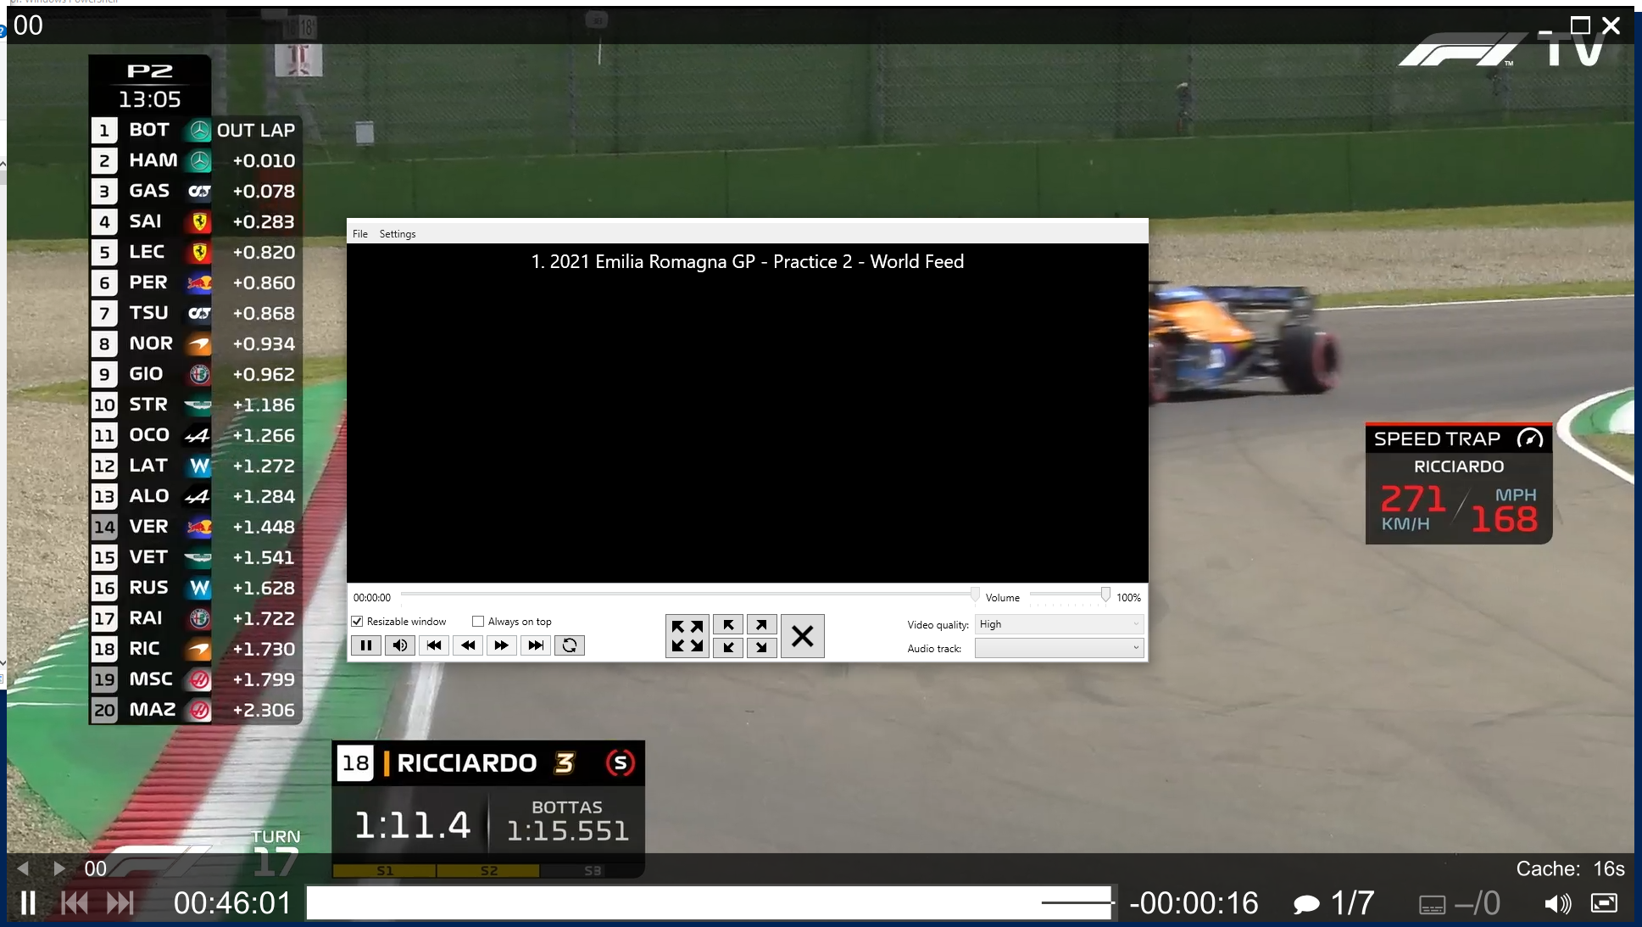Click the rewind button in the player
This screenshot has height=927, width=1642.
[x=468, y=645]
